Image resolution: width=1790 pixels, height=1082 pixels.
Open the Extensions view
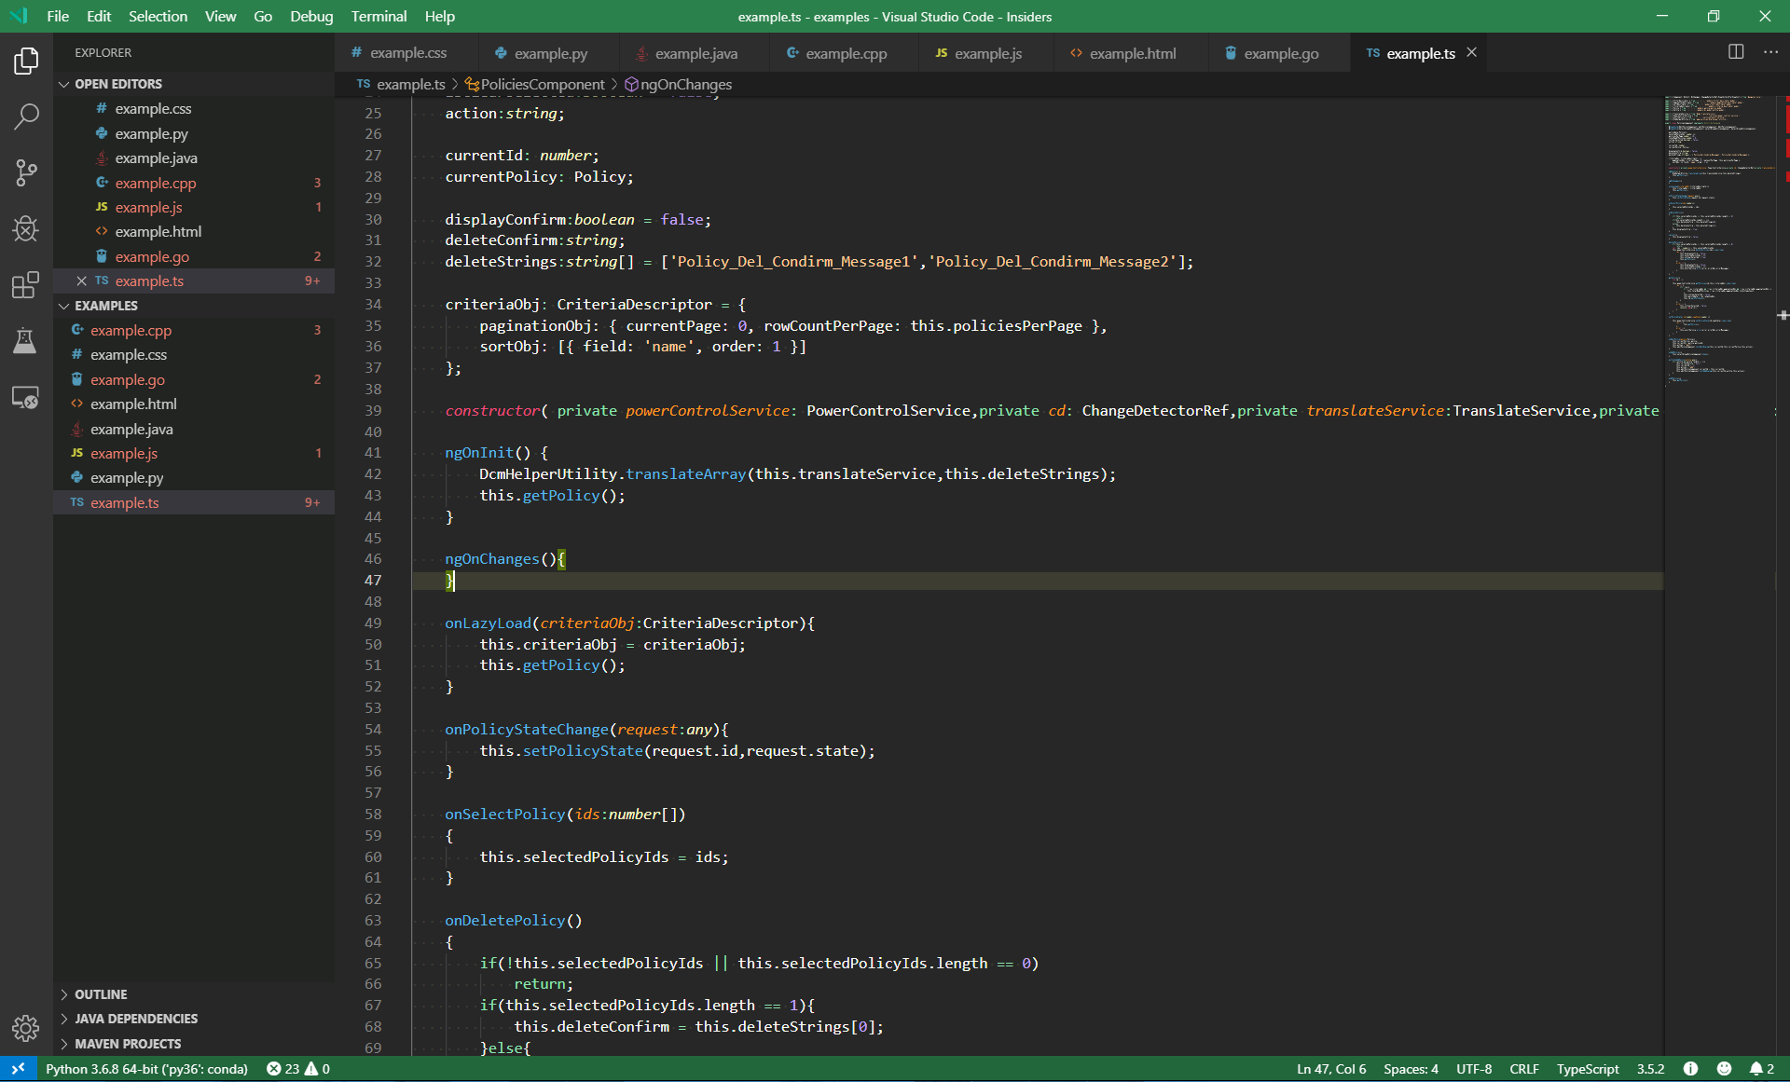pos(26,284)
